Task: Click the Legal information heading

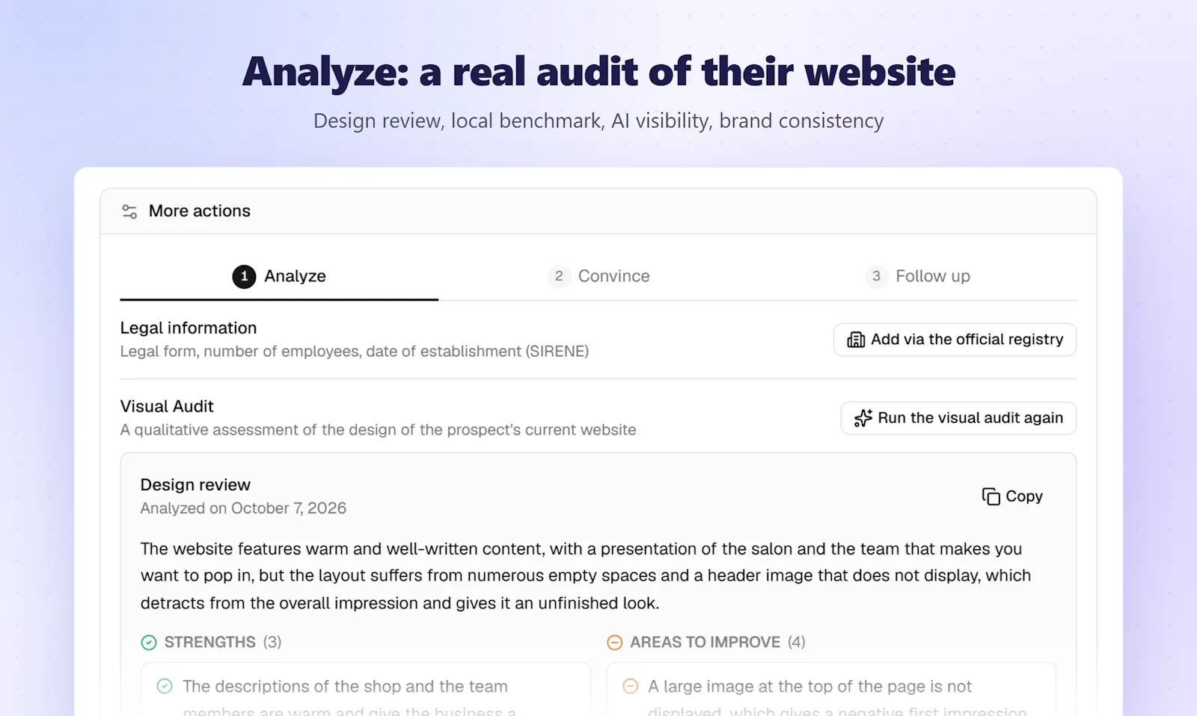Action: pyautogui.click(x=189, y=328)
